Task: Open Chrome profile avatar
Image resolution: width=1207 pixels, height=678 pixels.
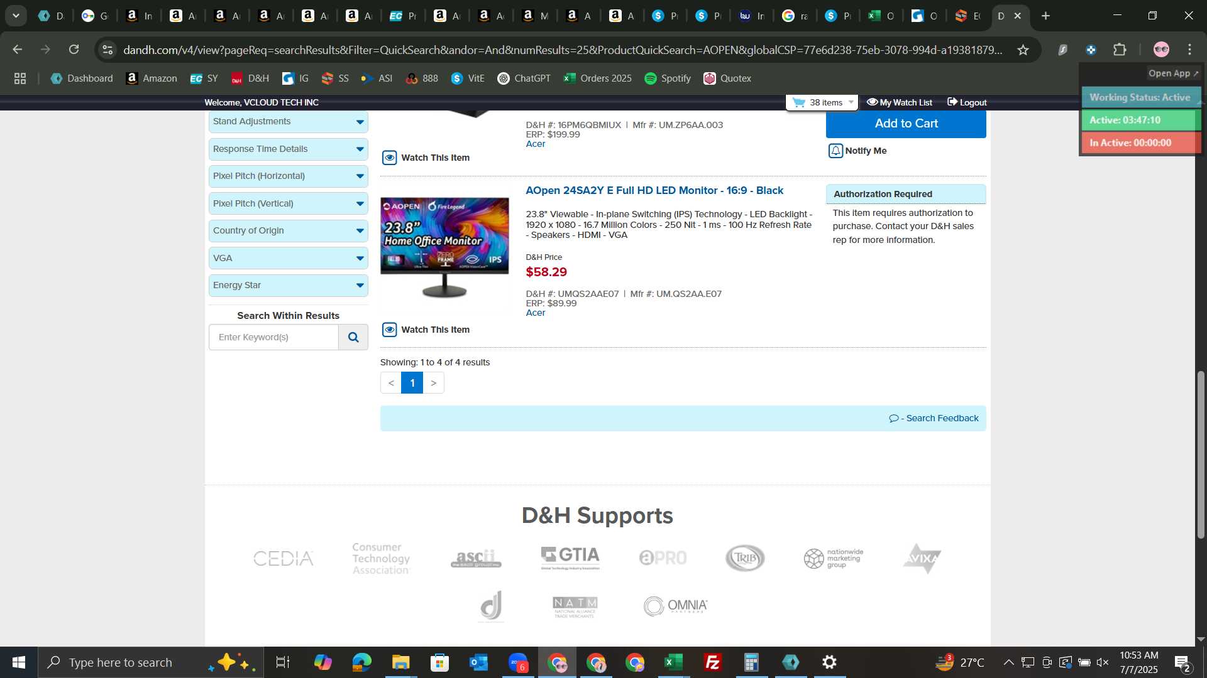Action: pyautogui.click(x=1161, y=50)
